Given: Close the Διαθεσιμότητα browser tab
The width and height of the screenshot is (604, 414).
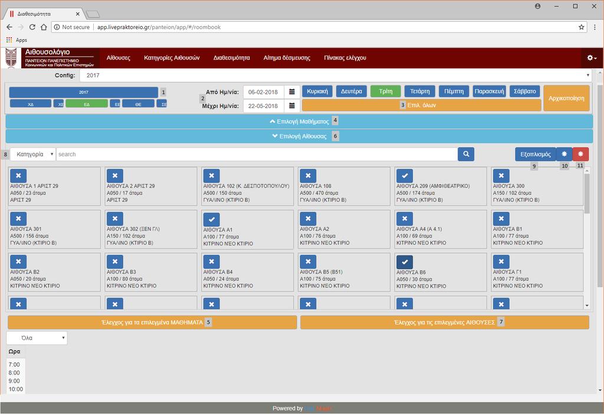Looking at the screenshot, I should [77, 14].
